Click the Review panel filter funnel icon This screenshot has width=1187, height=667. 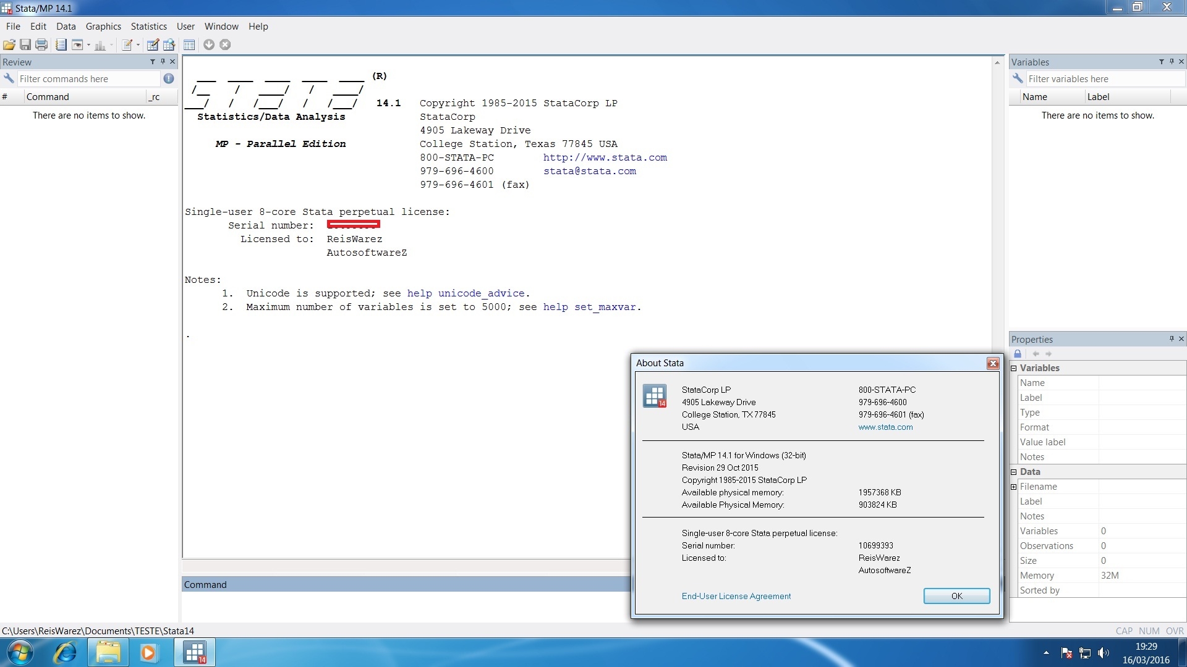[x=153, y=62]
